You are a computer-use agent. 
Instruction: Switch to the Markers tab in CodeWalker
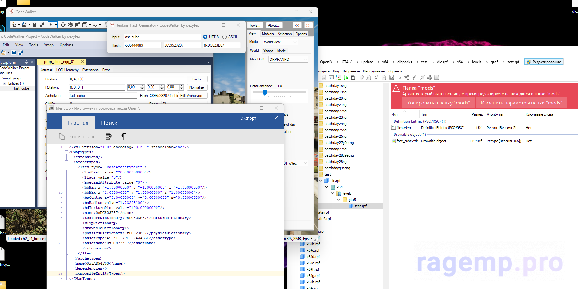(268, 34)
